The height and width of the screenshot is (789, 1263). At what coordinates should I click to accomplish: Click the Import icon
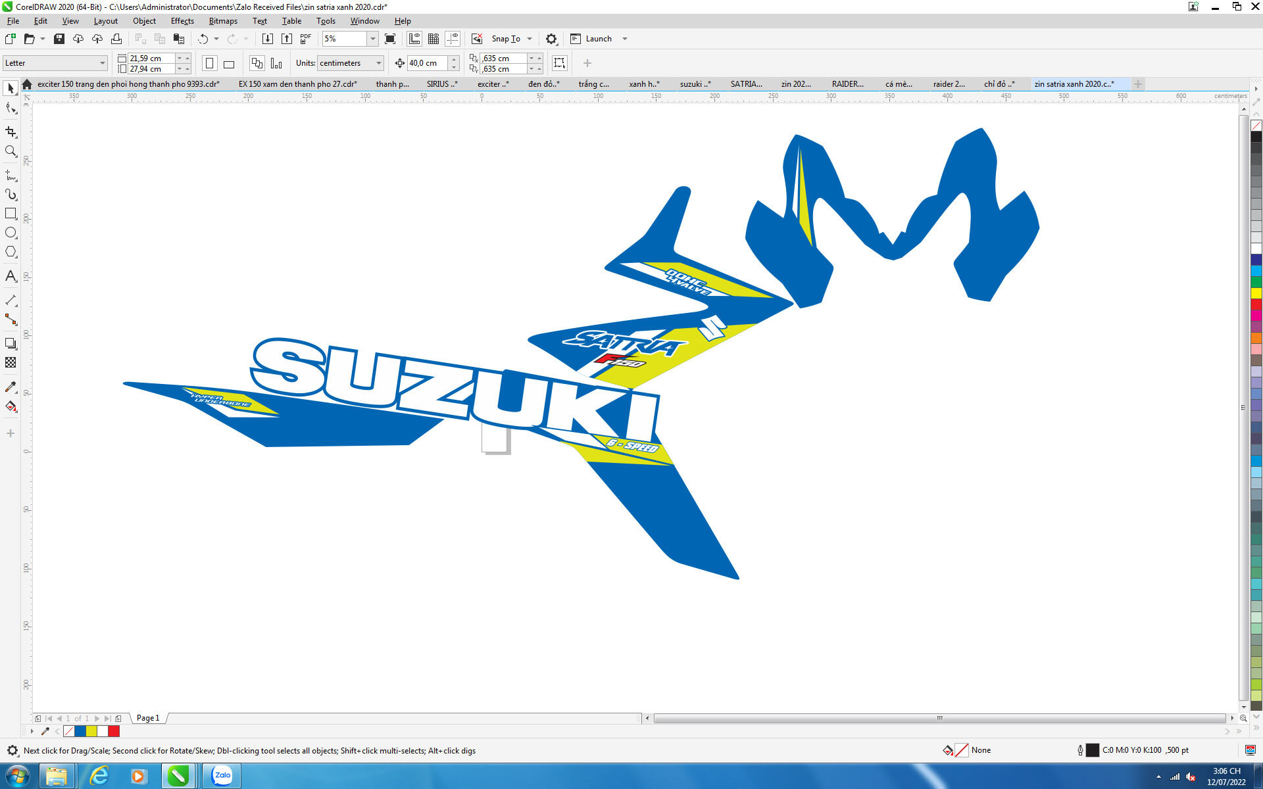click(268, 39)
